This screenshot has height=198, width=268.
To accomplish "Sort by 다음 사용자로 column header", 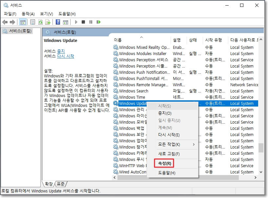I will (x=243, y=40).
